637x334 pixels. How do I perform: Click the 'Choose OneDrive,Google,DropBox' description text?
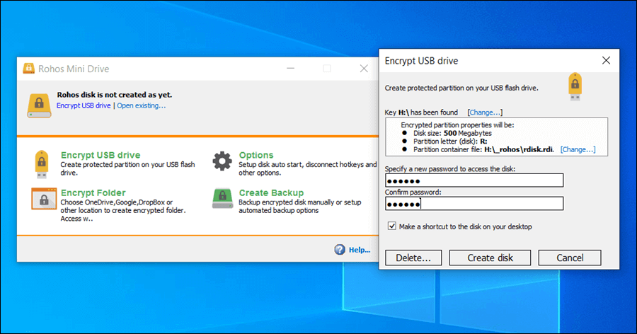123,210
